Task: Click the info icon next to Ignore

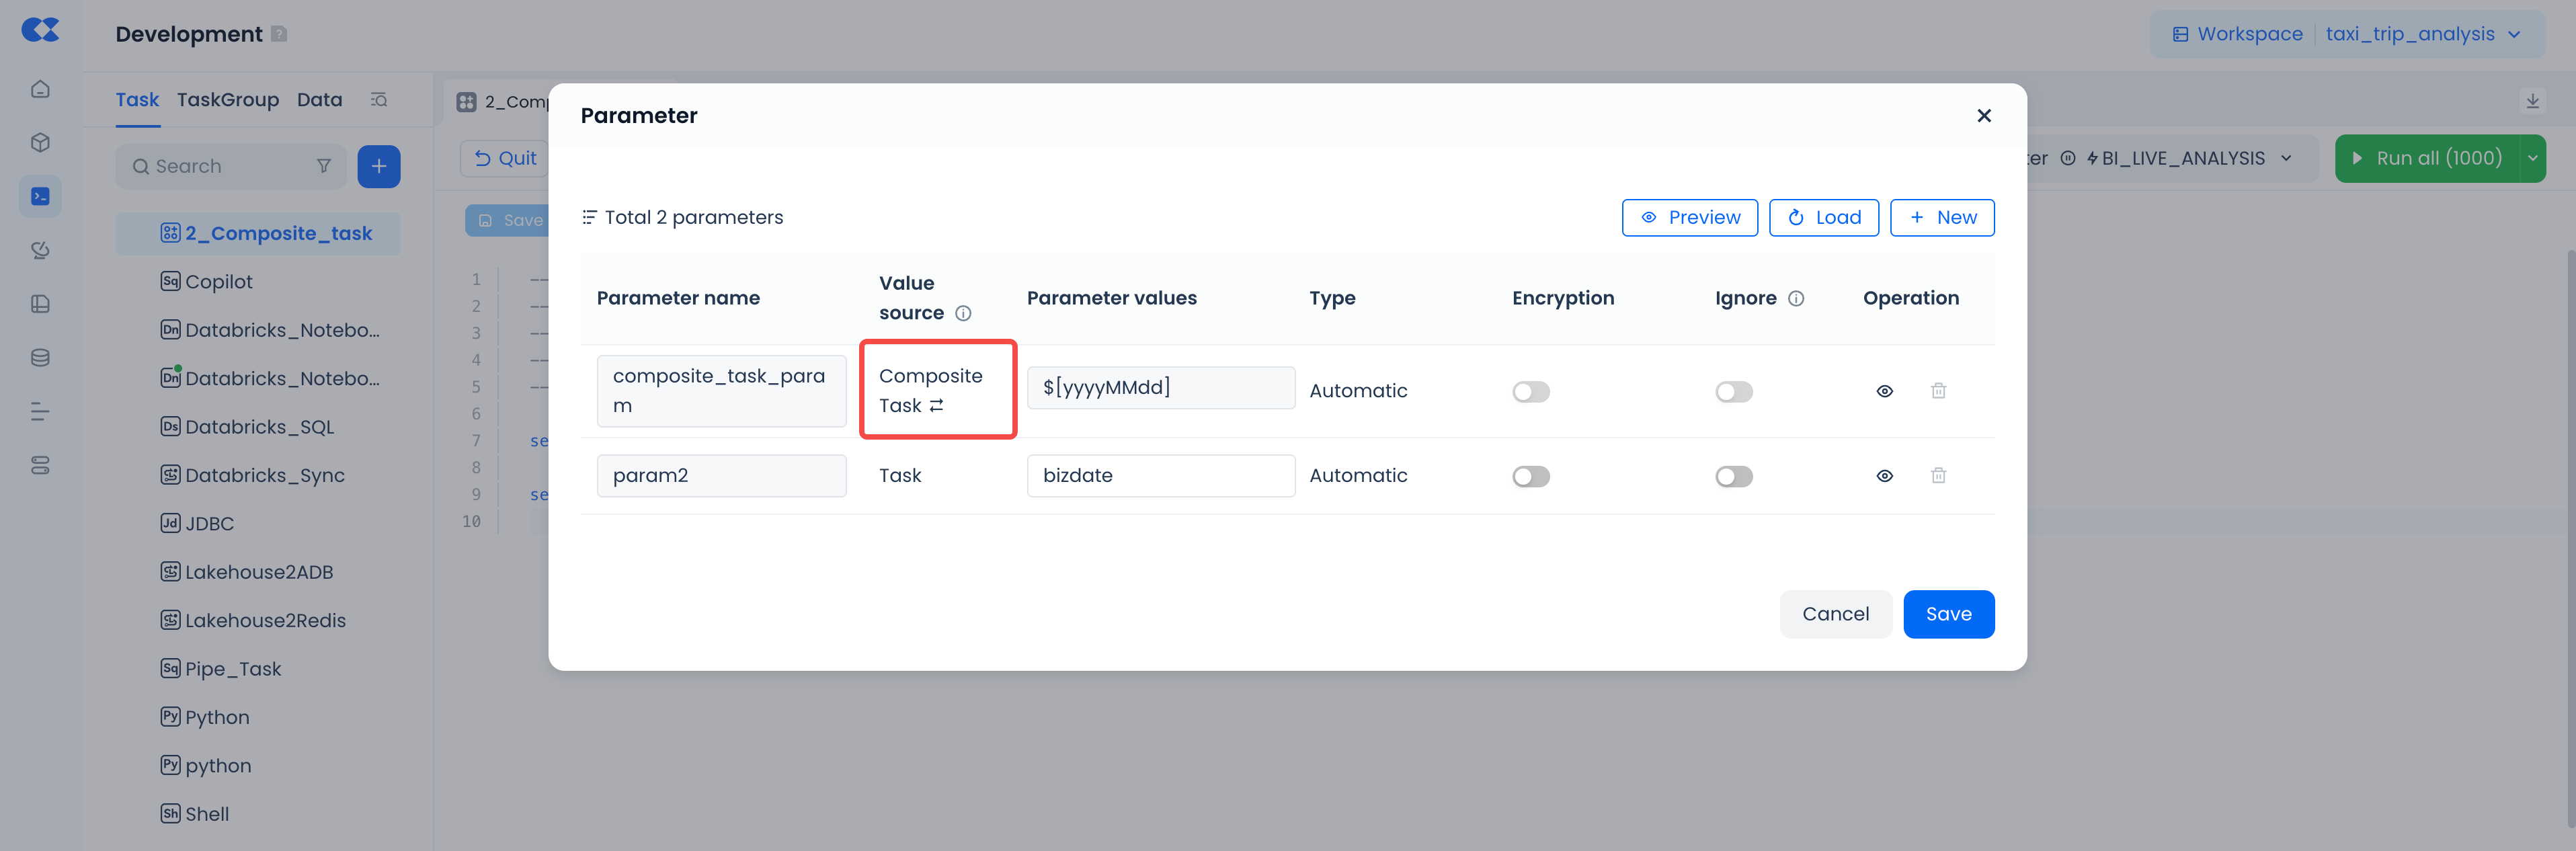Action: [x=1796, y=298]
